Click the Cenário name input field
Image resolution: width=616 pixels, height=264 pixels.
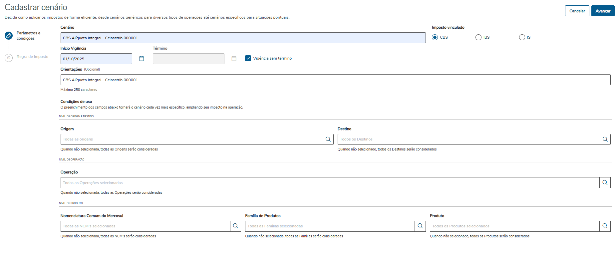pyautogui.click(x=243, y=38)
